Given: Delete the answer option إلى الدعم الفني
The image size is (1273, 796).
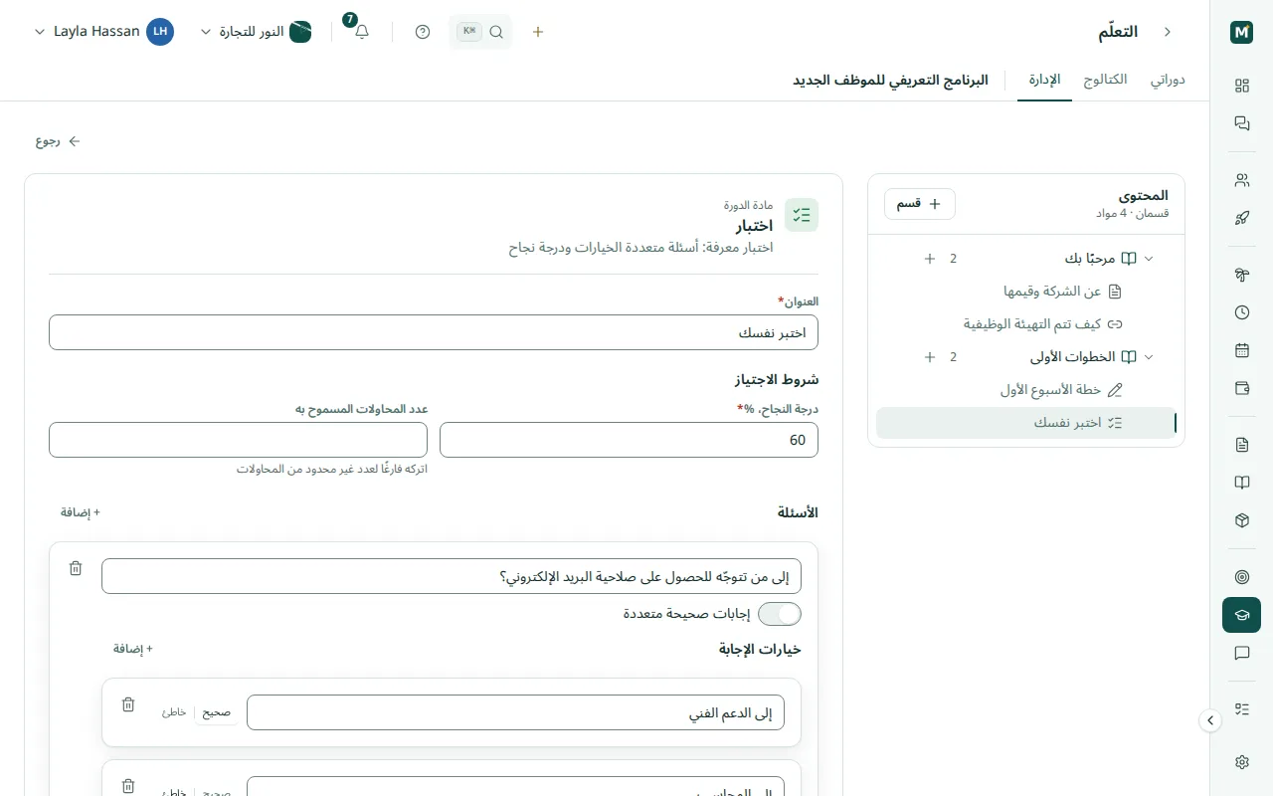Looking at the screenshot, I should pyautogui.click(x=128, y=704).
